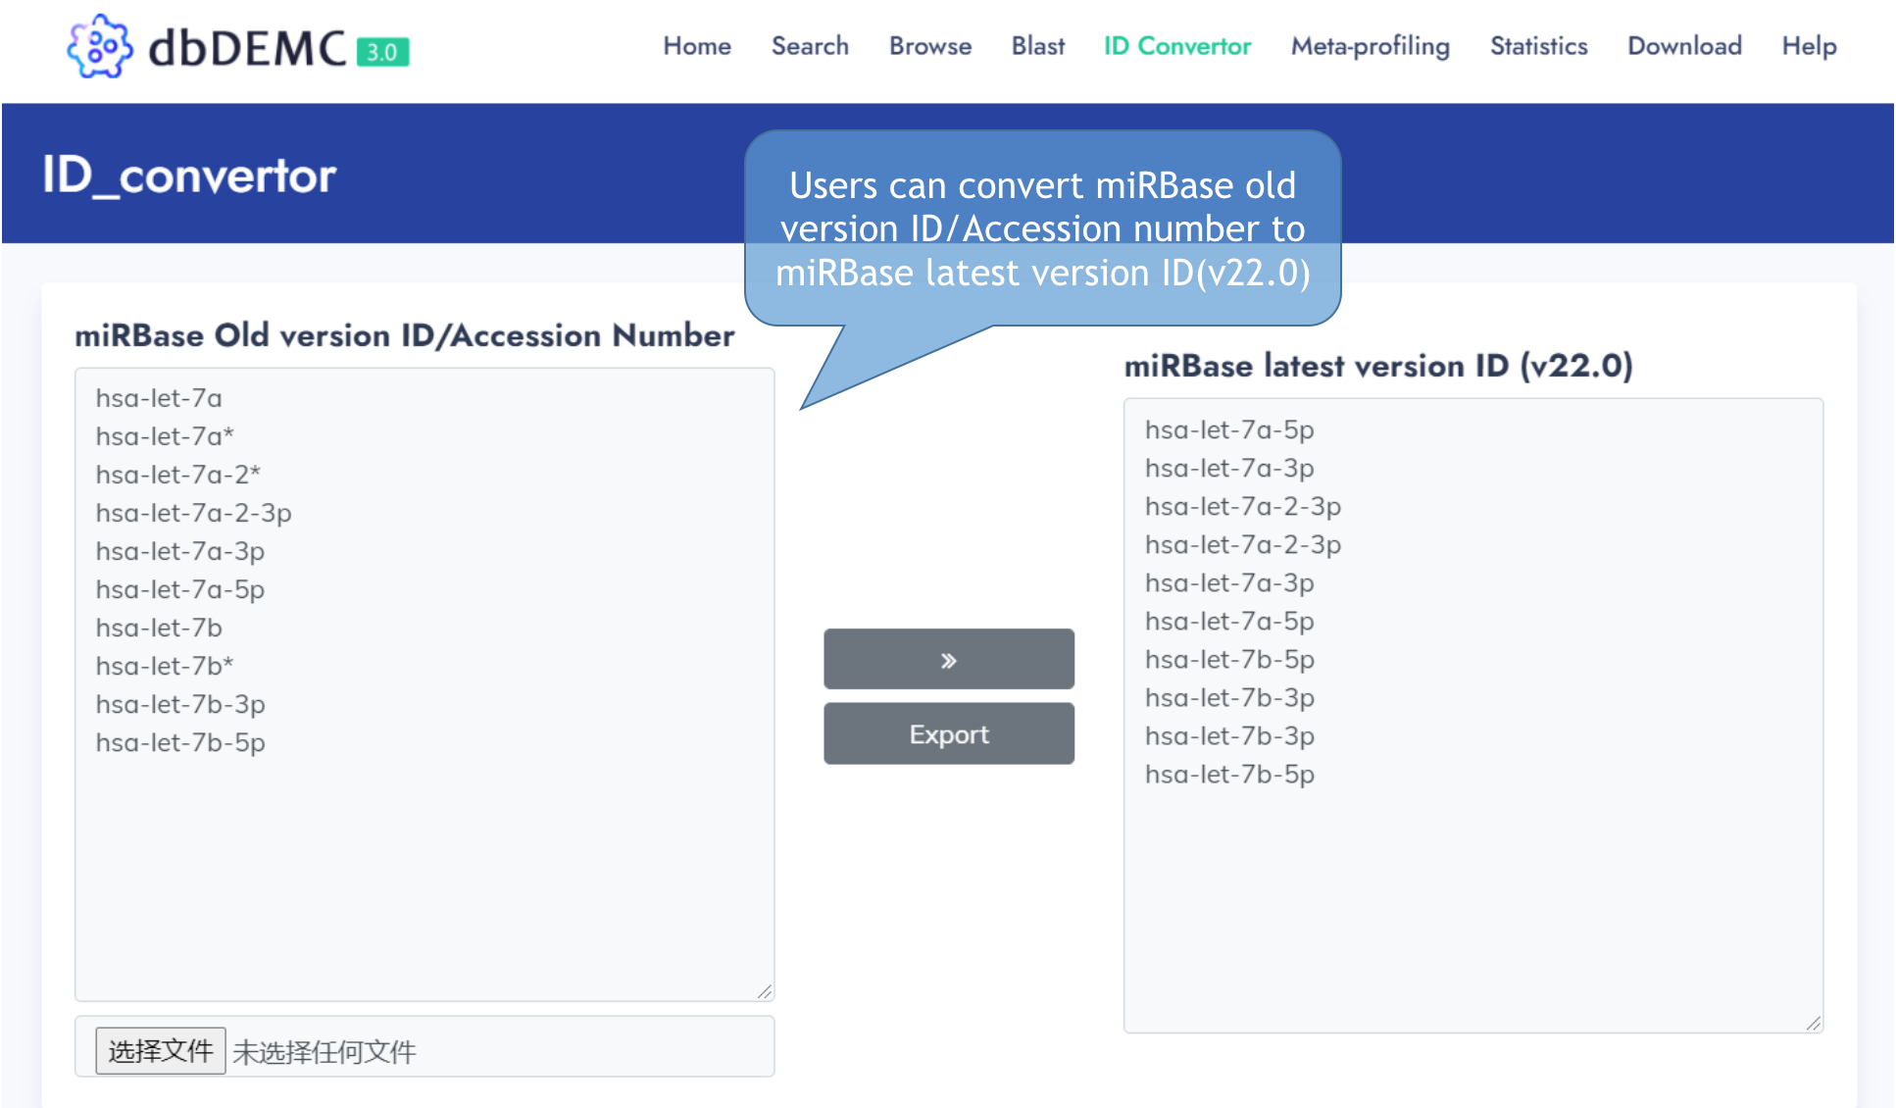Screen dimensions: 1896x1108
Task: Go to the Download page
Action: pos(1684,46)
